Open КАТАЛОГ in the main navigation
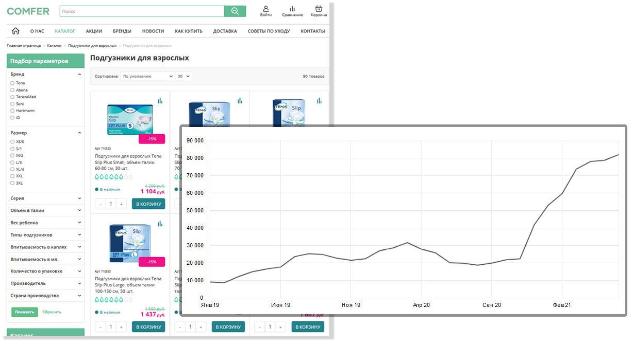The height and width of the screenshot is (345, 633). click(x=65, y=31)
